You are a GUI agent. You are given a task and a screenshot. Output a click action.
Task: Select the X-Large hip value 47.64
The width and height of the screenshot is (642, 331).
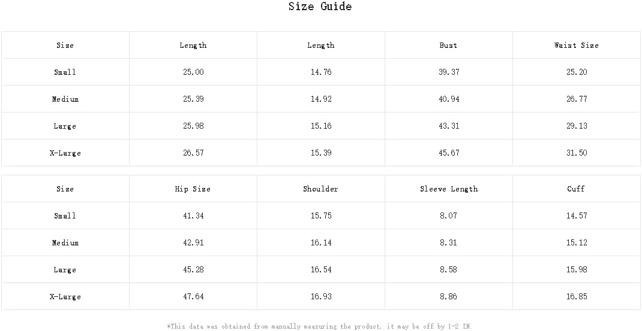(x=193, y=297)
